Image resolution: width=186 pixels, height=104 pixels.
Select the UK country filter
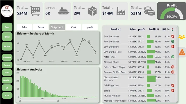click(x=7, y=88)
